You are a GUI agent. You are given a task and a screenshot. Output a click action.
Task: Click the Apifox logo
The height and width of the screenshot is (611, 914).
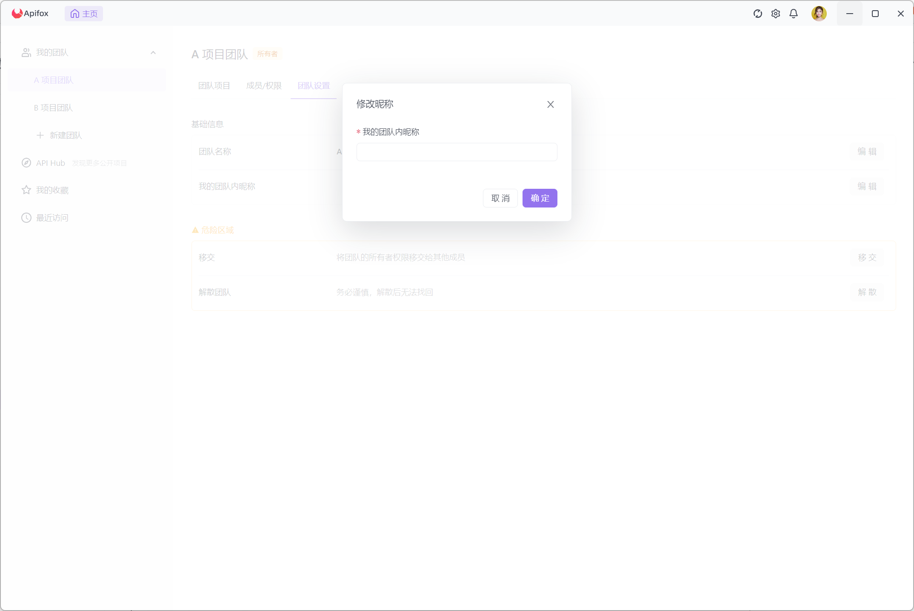17,14
